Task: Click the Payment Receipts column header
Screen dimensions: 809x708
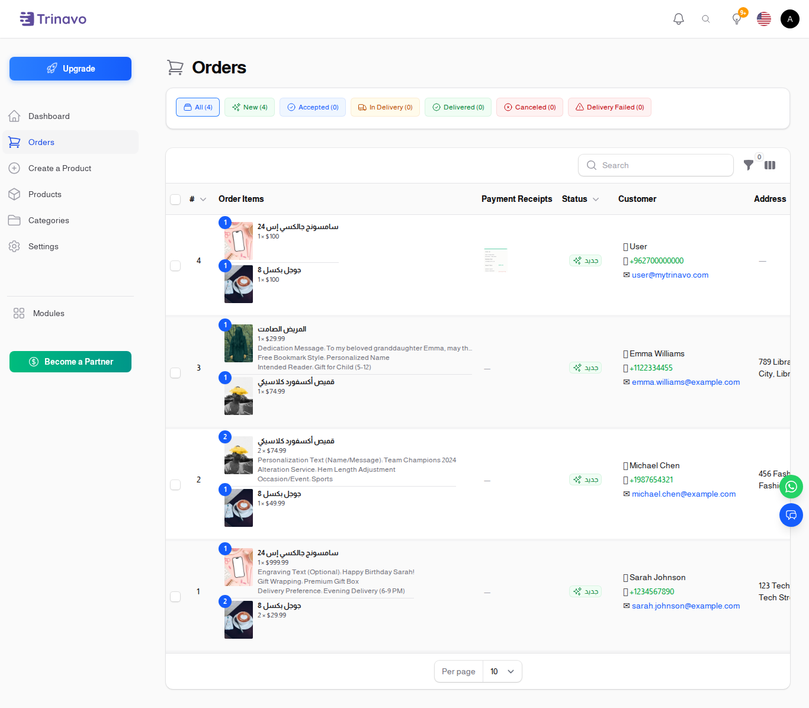Action: 516,199
